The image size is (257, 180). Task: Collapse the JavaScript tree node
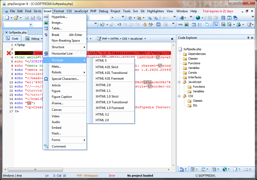(x=179, y=82)
